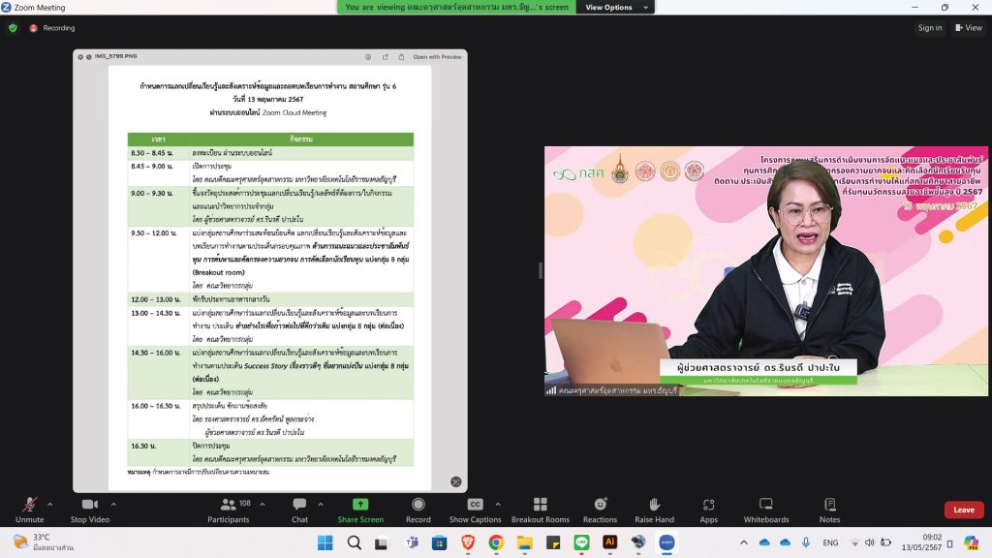Open video options arrow beside Stop Video
Screen dimensions: 992x558
[113, 504]
